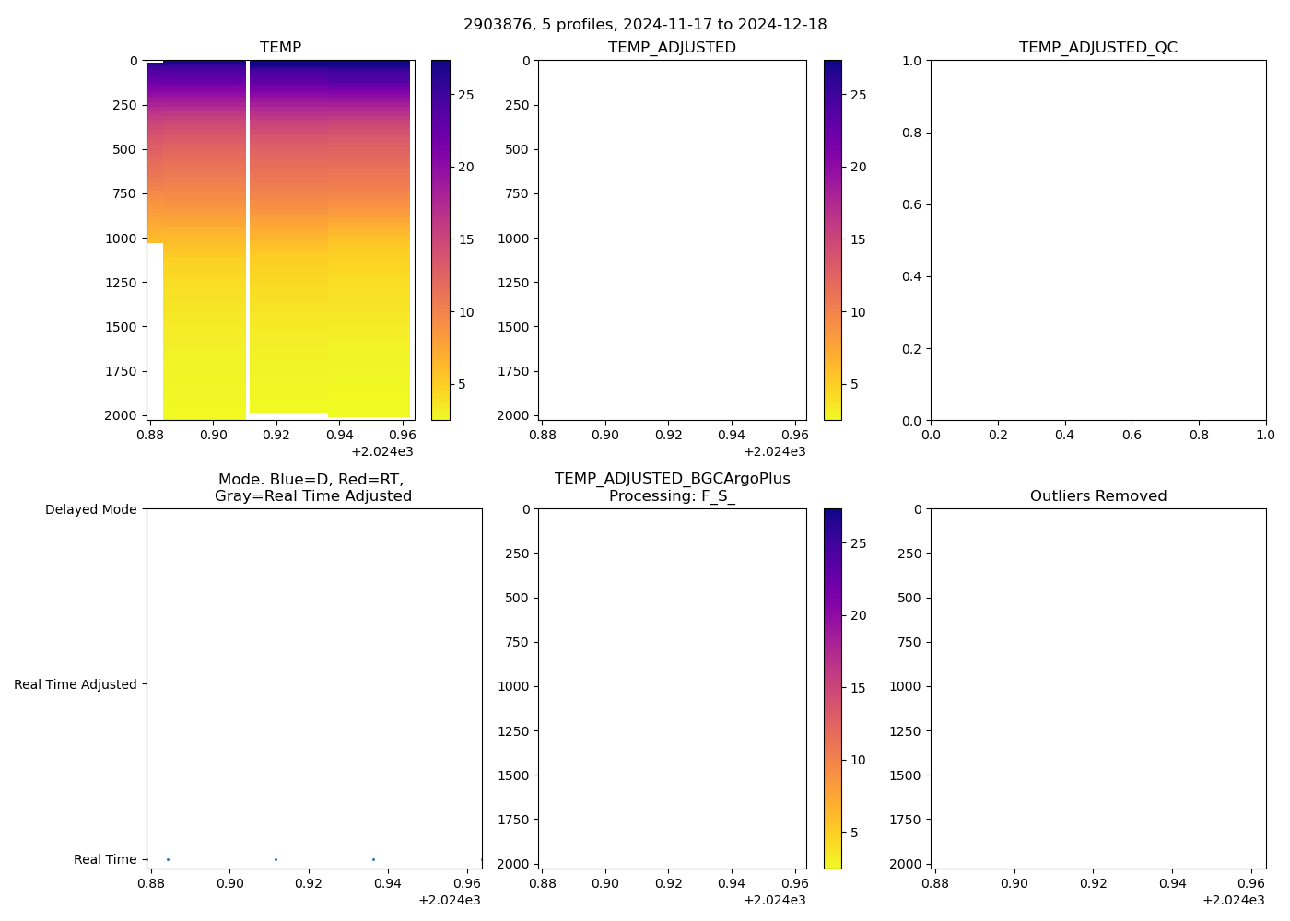
Task: Click inside the empty Outliers Removed plot area
Action: (1097, 688)
